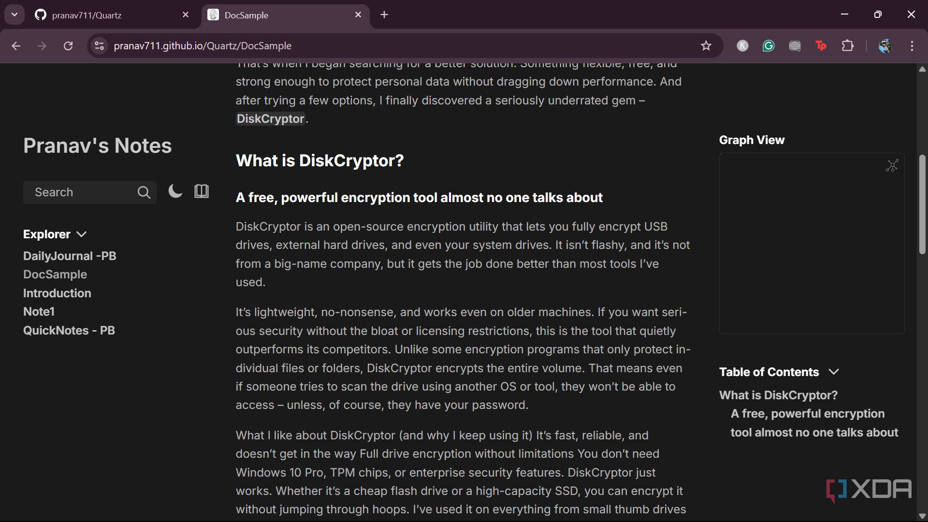Collapse the Explorer section
The height and width of the screenshot is (522, 928).
[81, 234]
